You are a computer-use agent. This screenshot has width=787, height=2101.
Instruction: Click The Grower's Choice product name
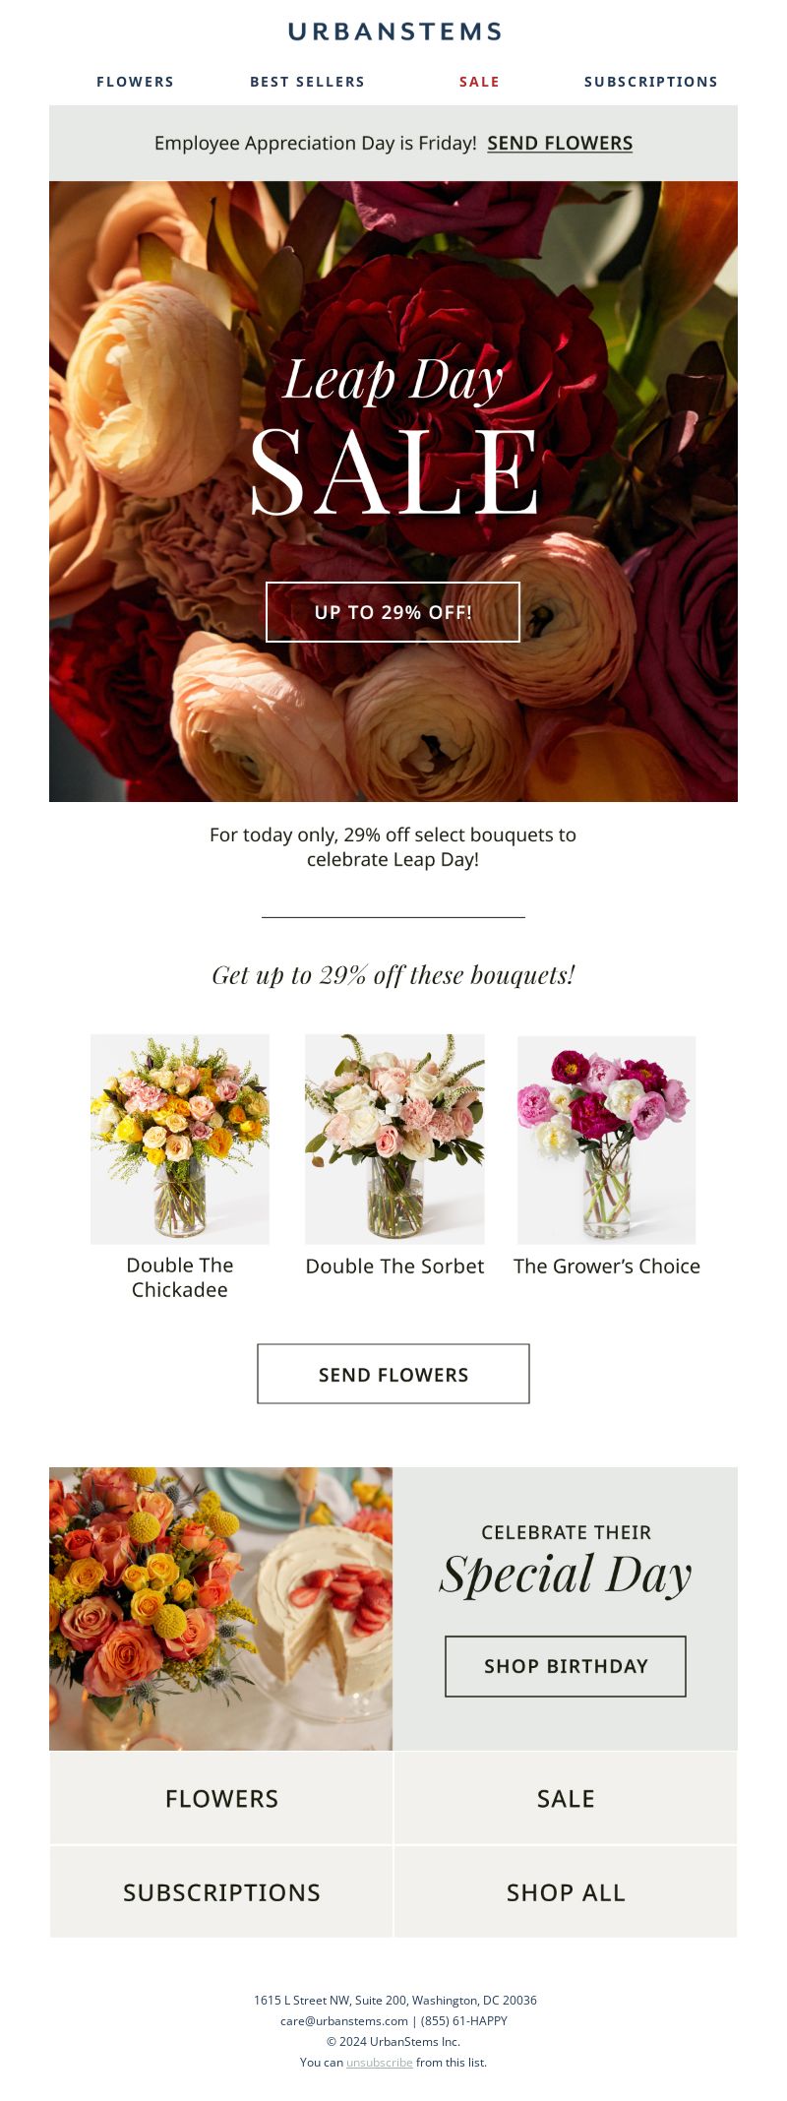pos(607,1267)
